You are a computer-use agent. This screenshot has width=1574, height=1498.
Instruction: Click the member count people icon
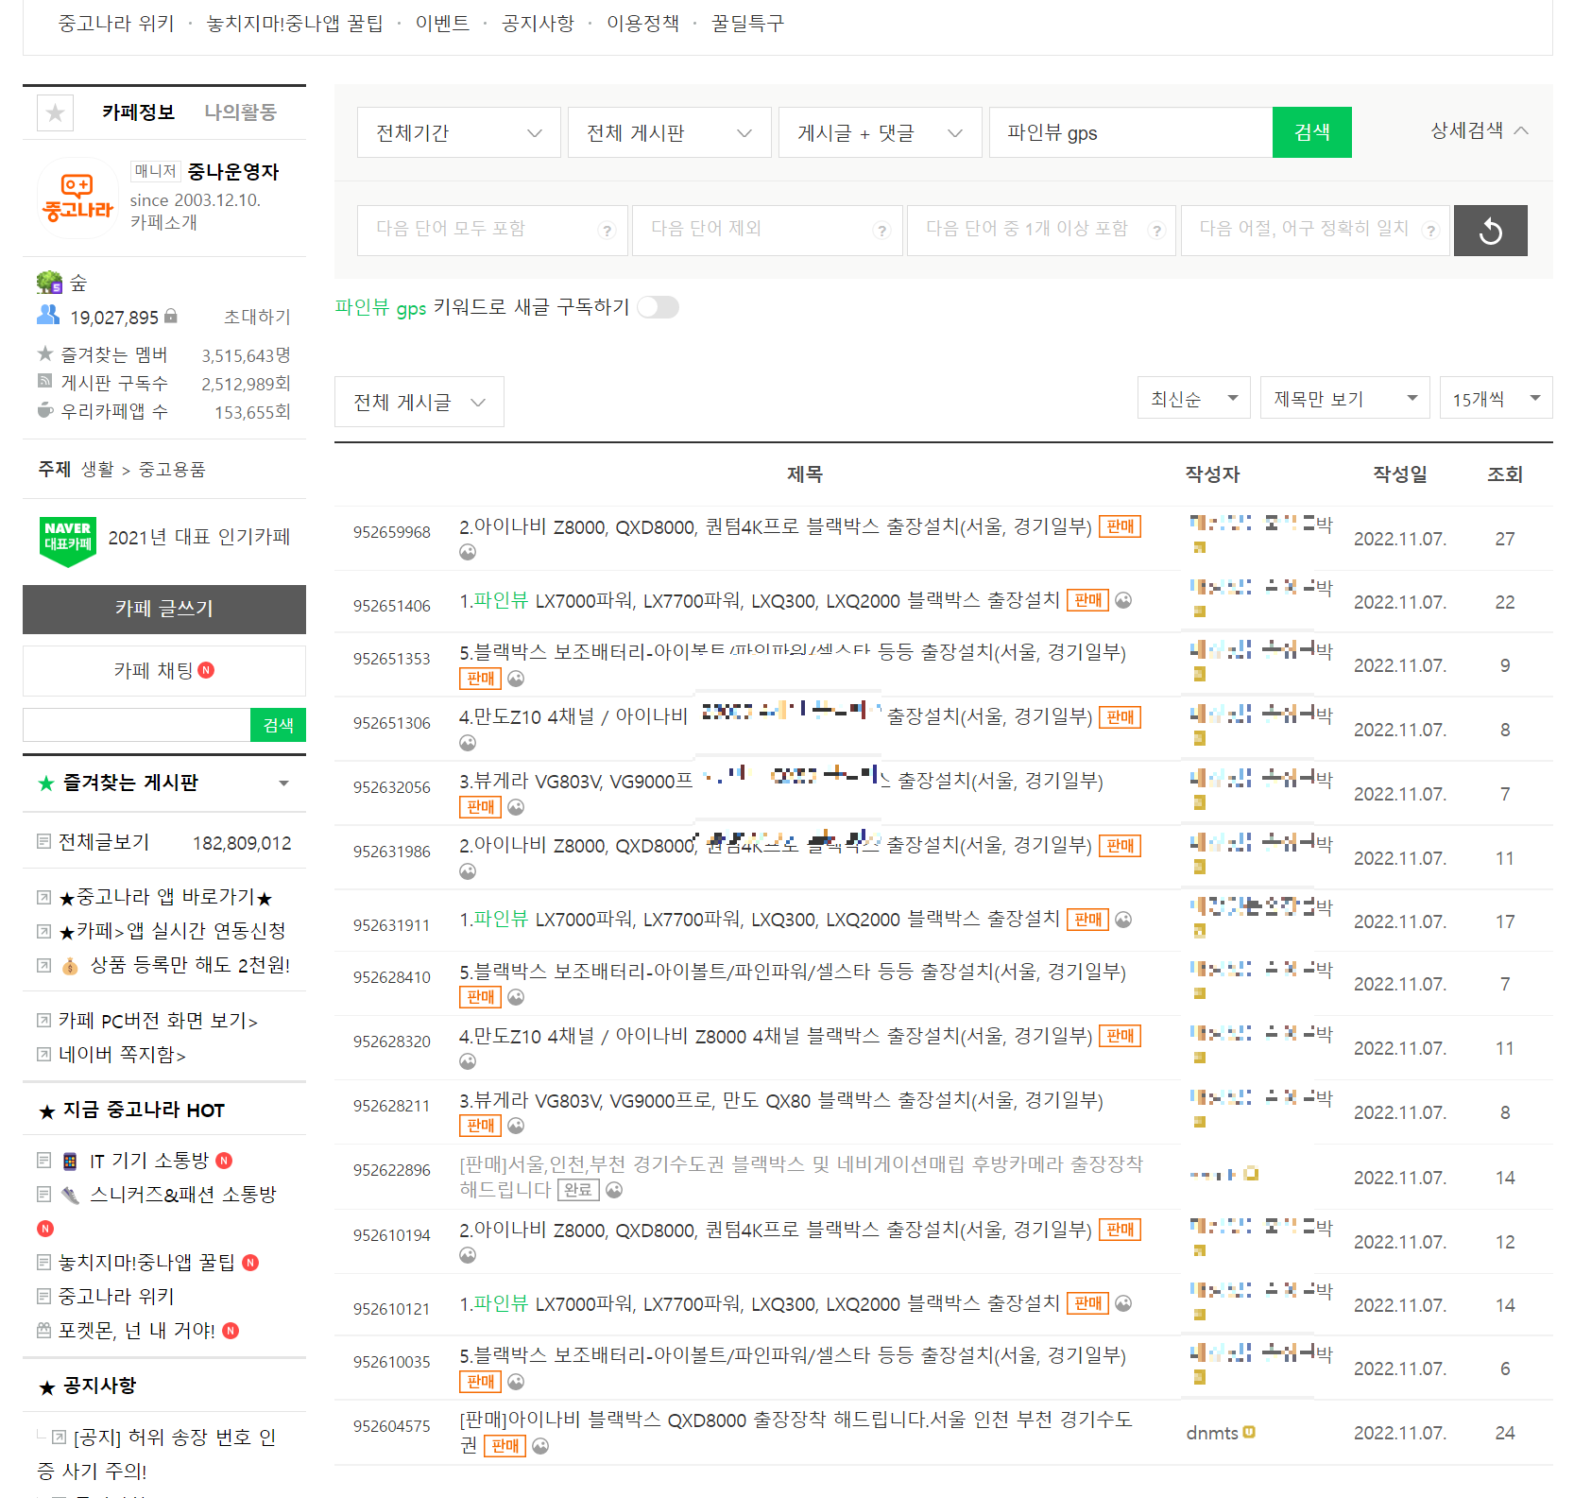pyautogui.click(x=48, y=315)
